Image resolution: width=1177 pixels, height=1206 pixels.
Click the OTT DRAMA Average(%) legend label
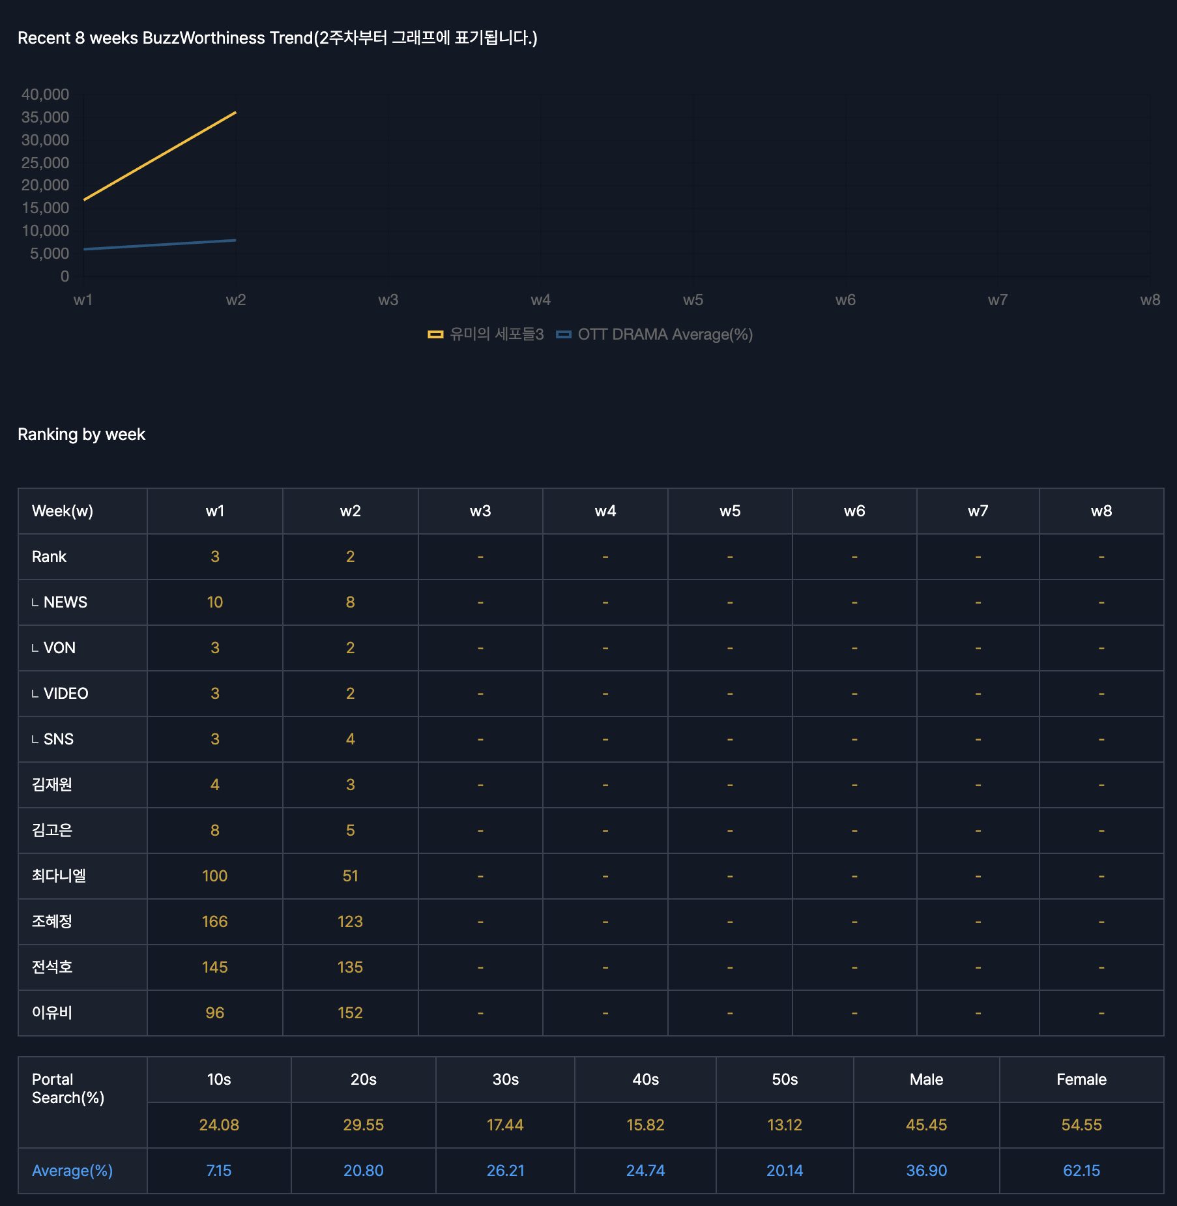coord(665,334)
